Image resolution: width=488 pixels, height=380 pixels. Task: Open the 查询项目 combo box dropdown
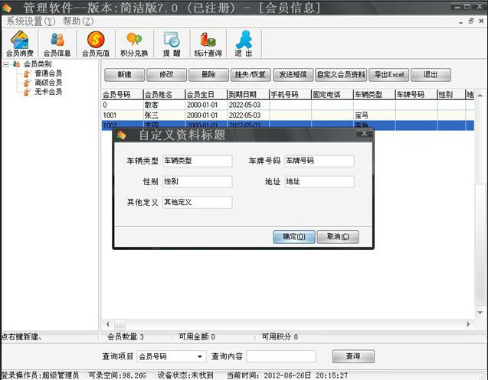point(200,356)
